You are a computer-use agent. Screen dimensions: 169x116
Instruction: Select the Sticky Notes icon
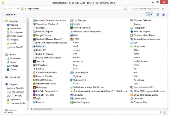132,47
